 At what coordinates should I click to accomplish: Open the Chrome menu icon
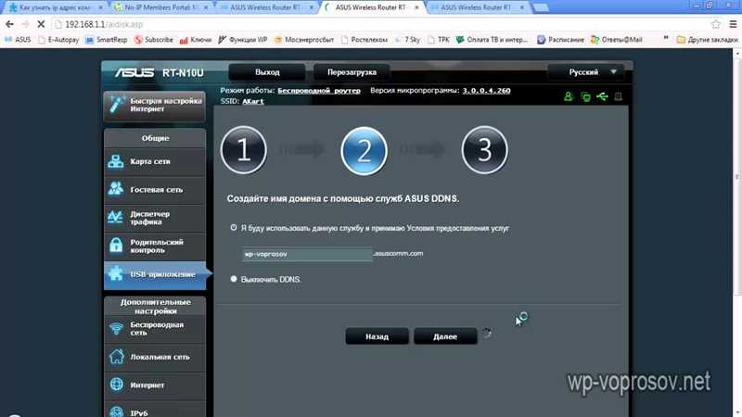coord(733,24)
